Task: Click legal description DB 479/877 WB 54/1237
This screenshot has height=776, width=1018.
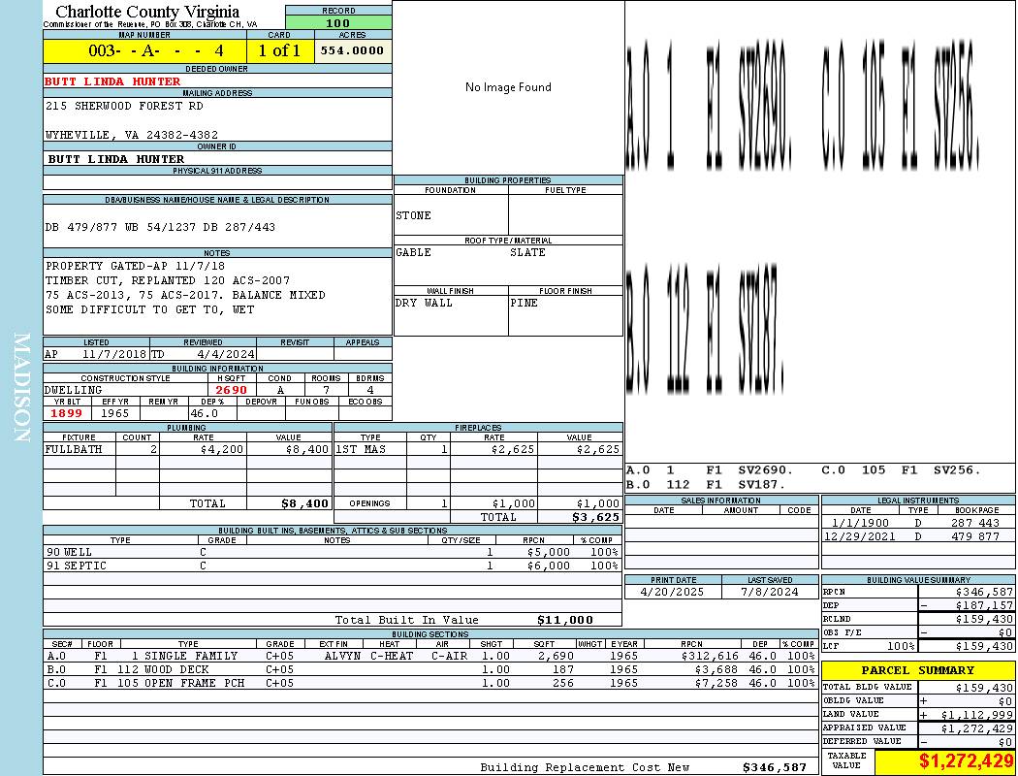Action: [160, 227]
